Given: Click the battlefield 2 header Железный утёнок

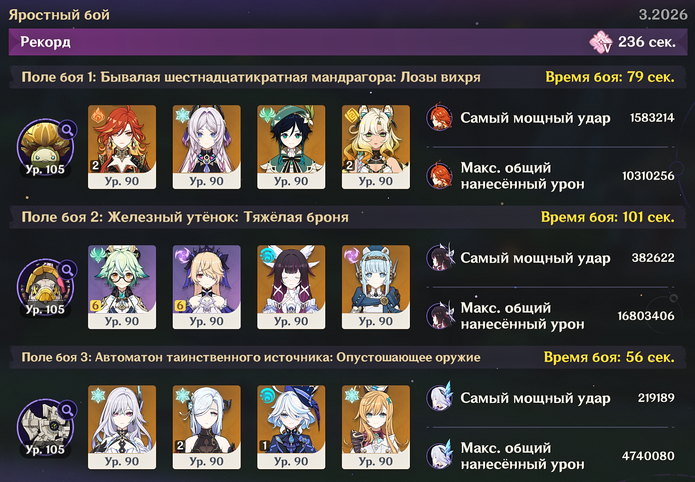Looking at the screenshot, I should [x=348, y=217].
